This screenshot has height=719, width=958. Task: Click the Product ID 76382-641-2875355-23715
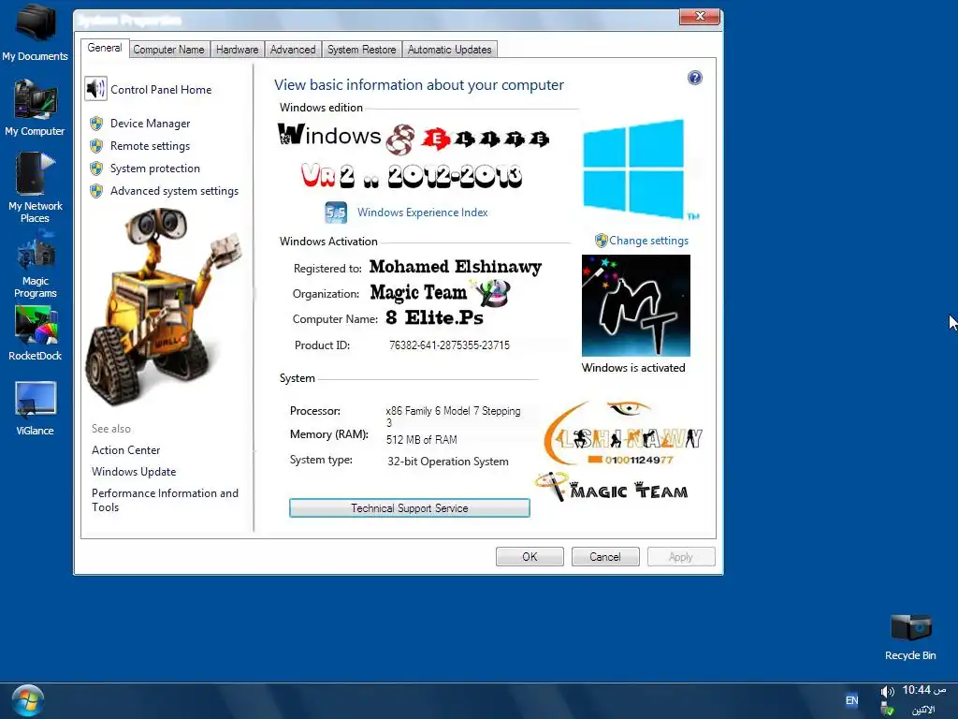(x=449, y=345)
